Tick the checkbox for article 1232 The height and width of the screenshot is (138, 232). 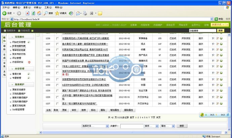[x=57, y=73]
